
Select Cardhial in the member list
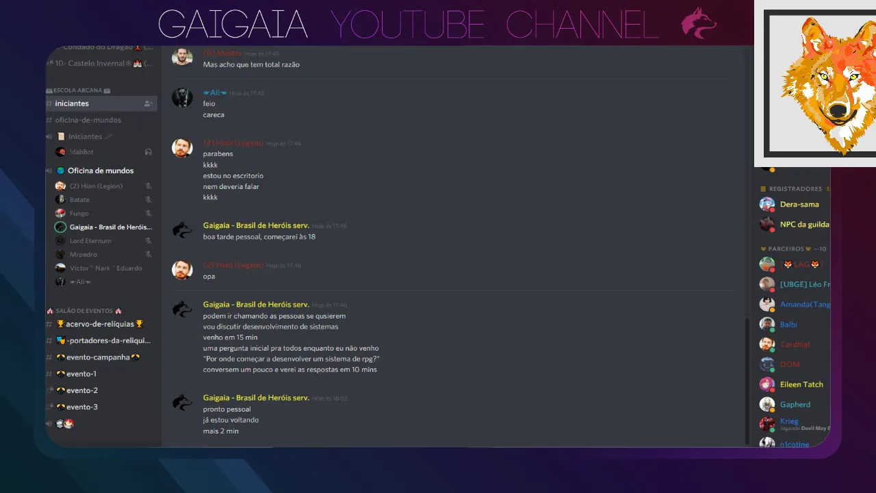795,344
